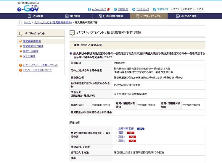Click the orange bullet beside 意見募集終了案件
222x163 pixels.
coord(21,46)
